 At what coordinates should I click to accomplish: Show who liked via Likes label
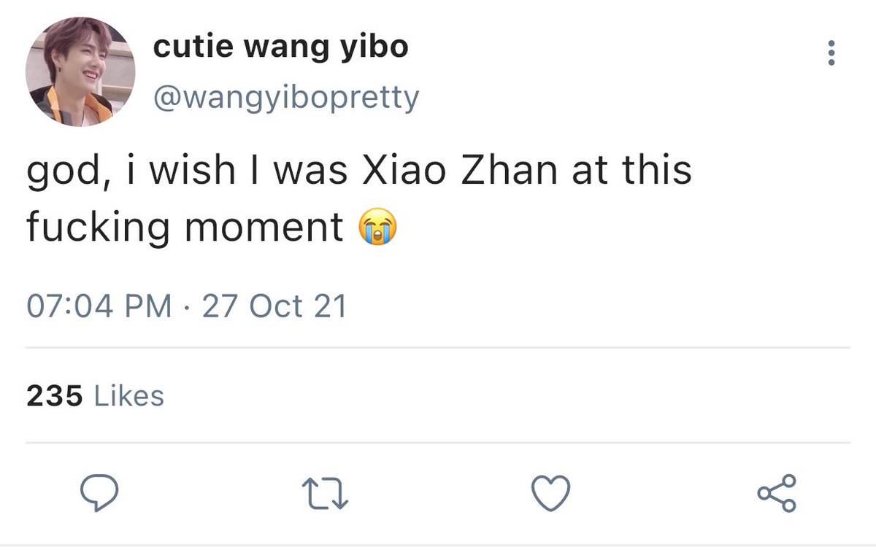[129, 396]
